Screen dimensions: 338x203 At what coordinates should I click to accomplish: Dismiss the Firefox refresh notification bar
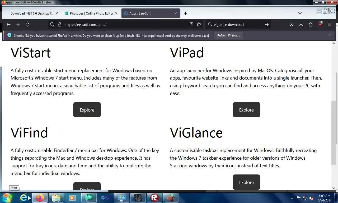pyautogui.click(x=330, y=35)
